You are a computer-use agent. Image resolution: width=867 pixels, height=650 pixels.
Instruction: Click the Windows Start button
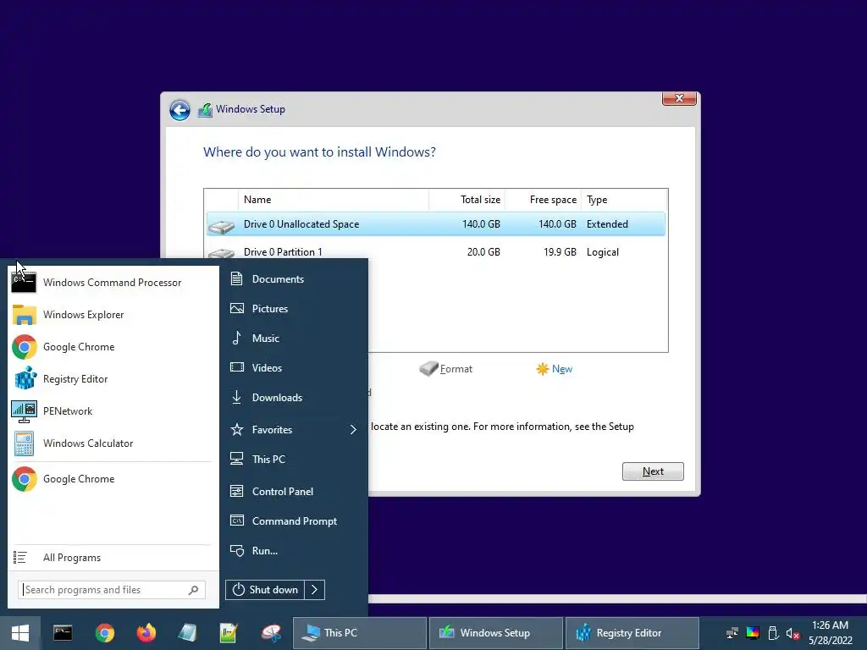point(20,633)
